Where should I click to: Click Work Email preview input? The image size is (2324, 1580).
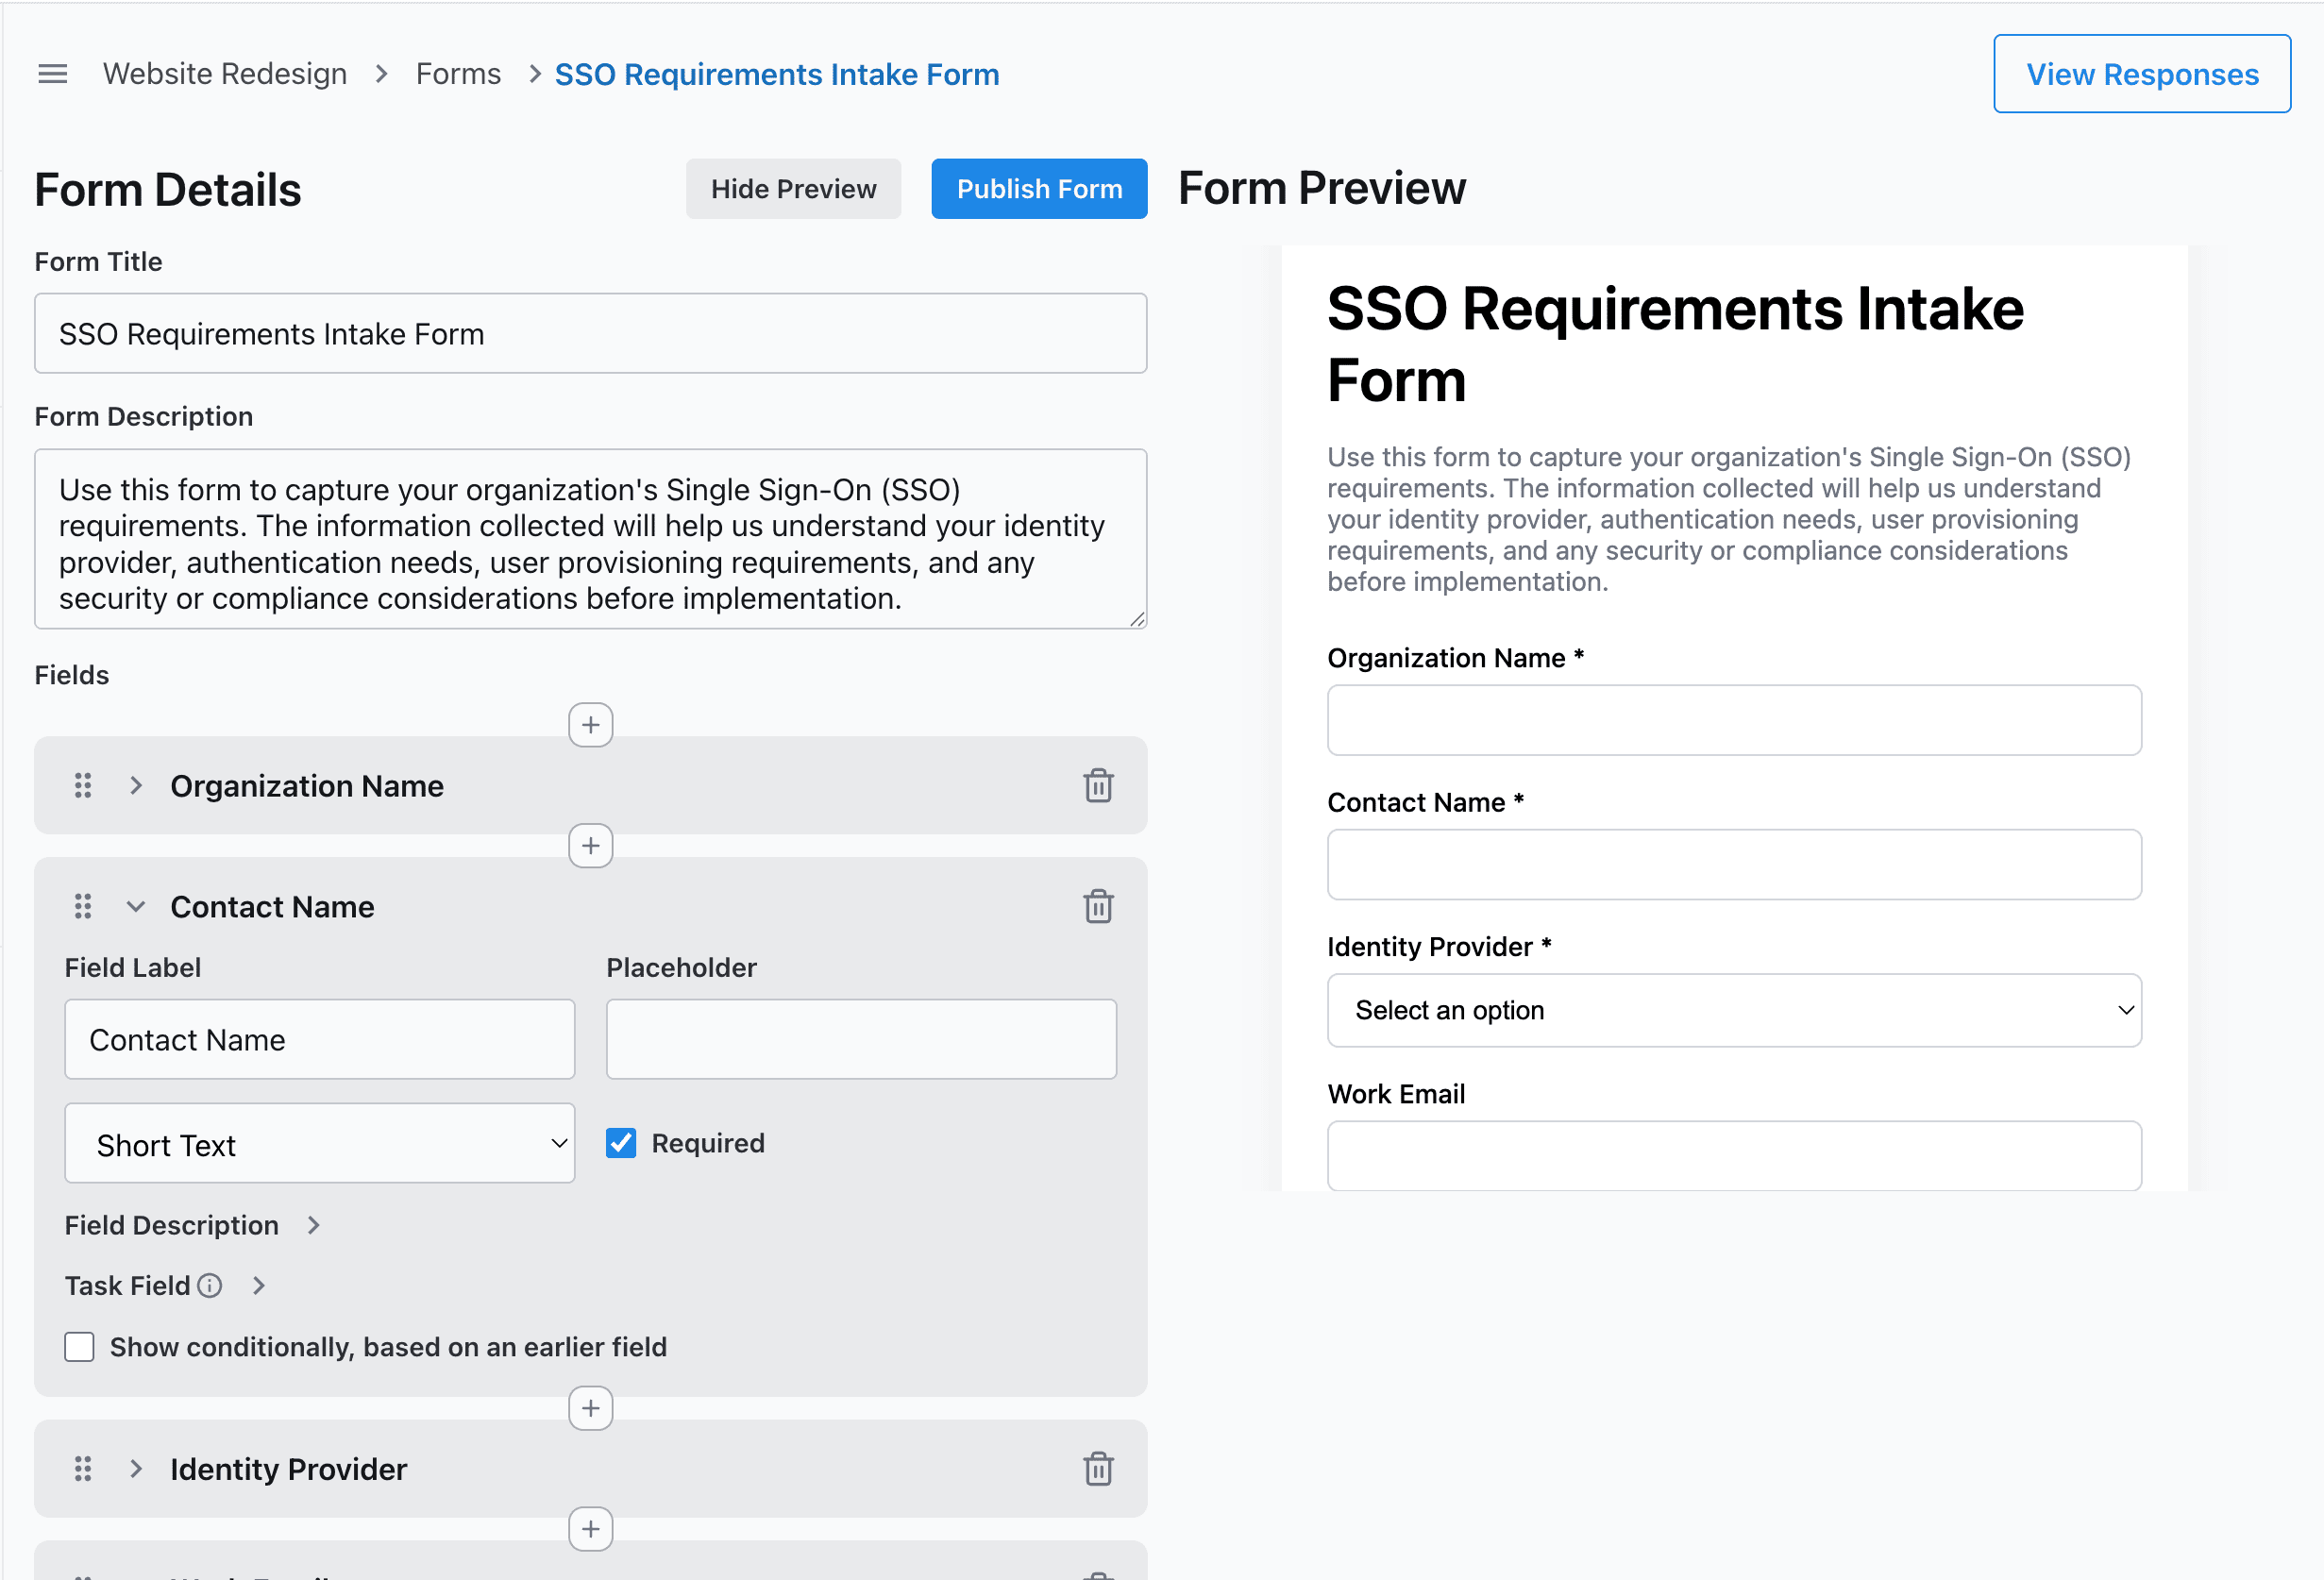click(x=1733, y=1155)
